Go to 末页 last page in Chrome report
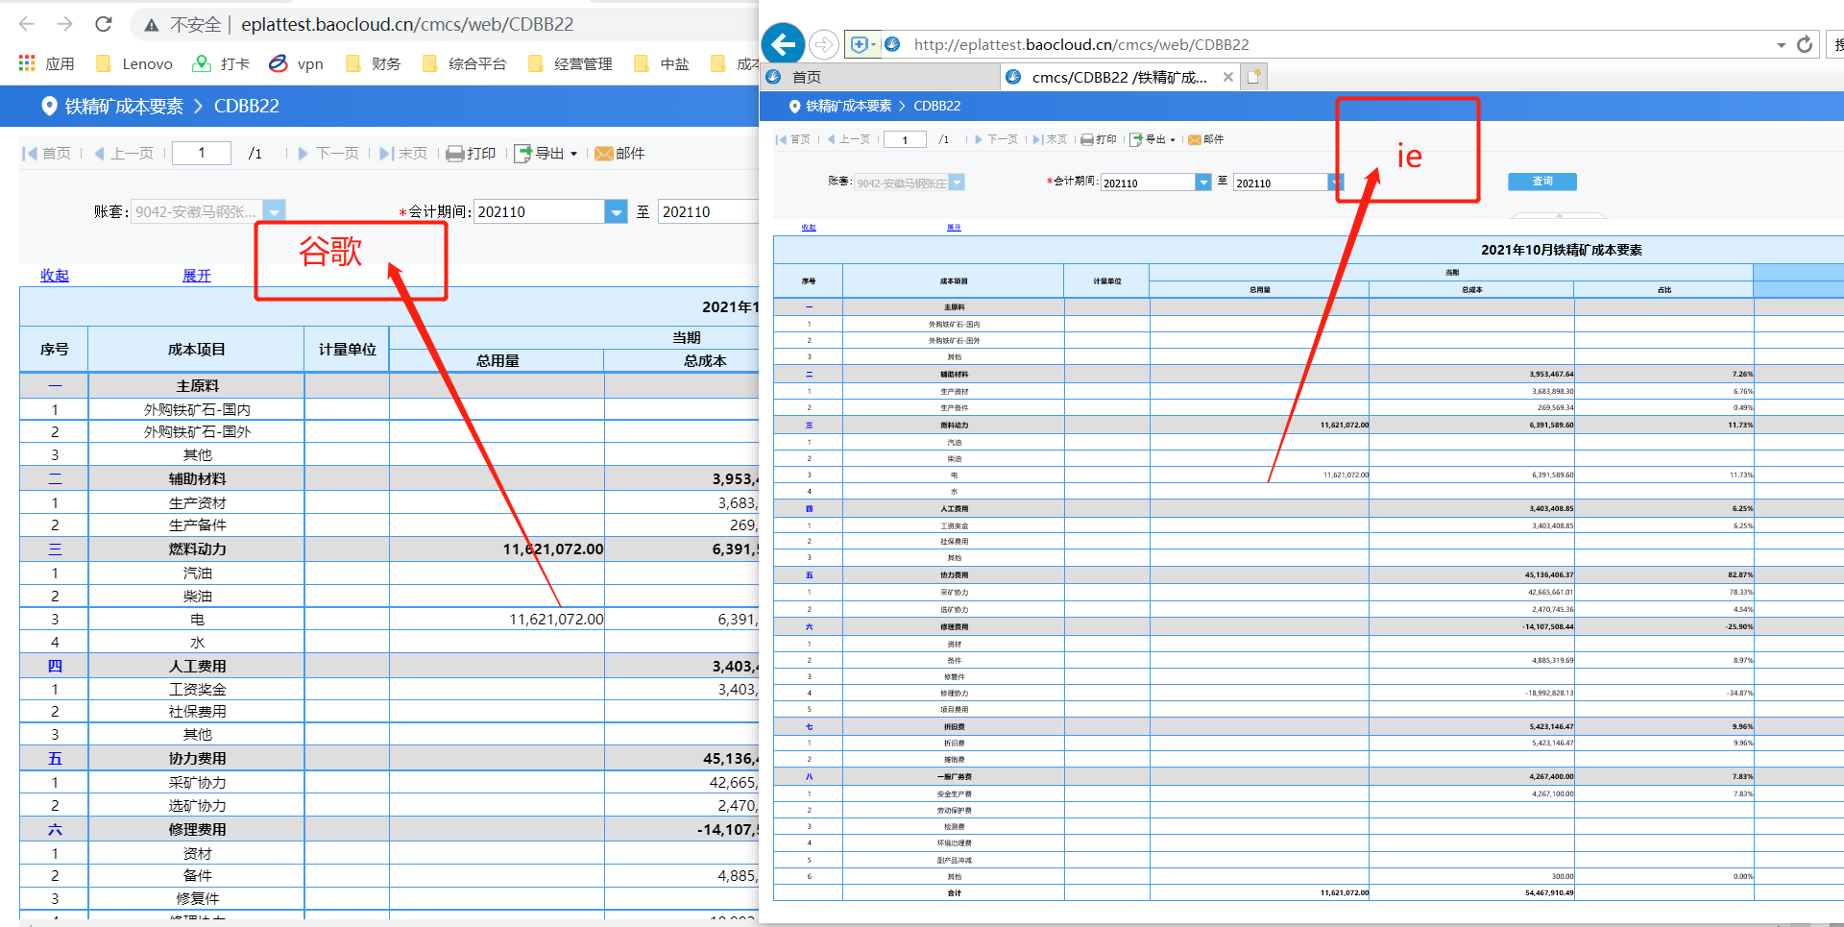 click(403, 153)
